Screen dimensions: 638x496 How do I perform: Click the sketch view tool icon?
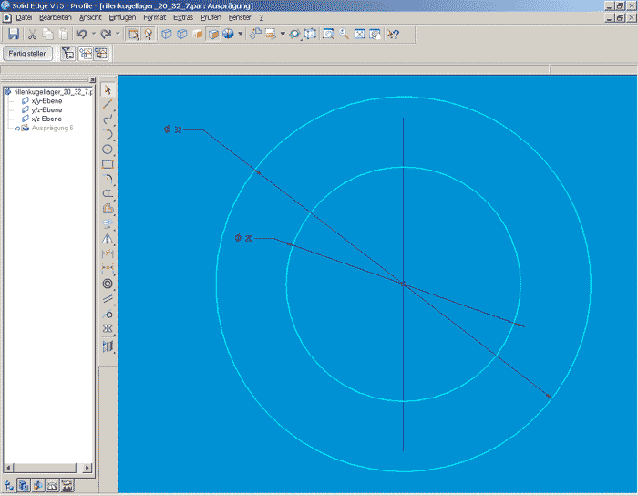(255, 34)
